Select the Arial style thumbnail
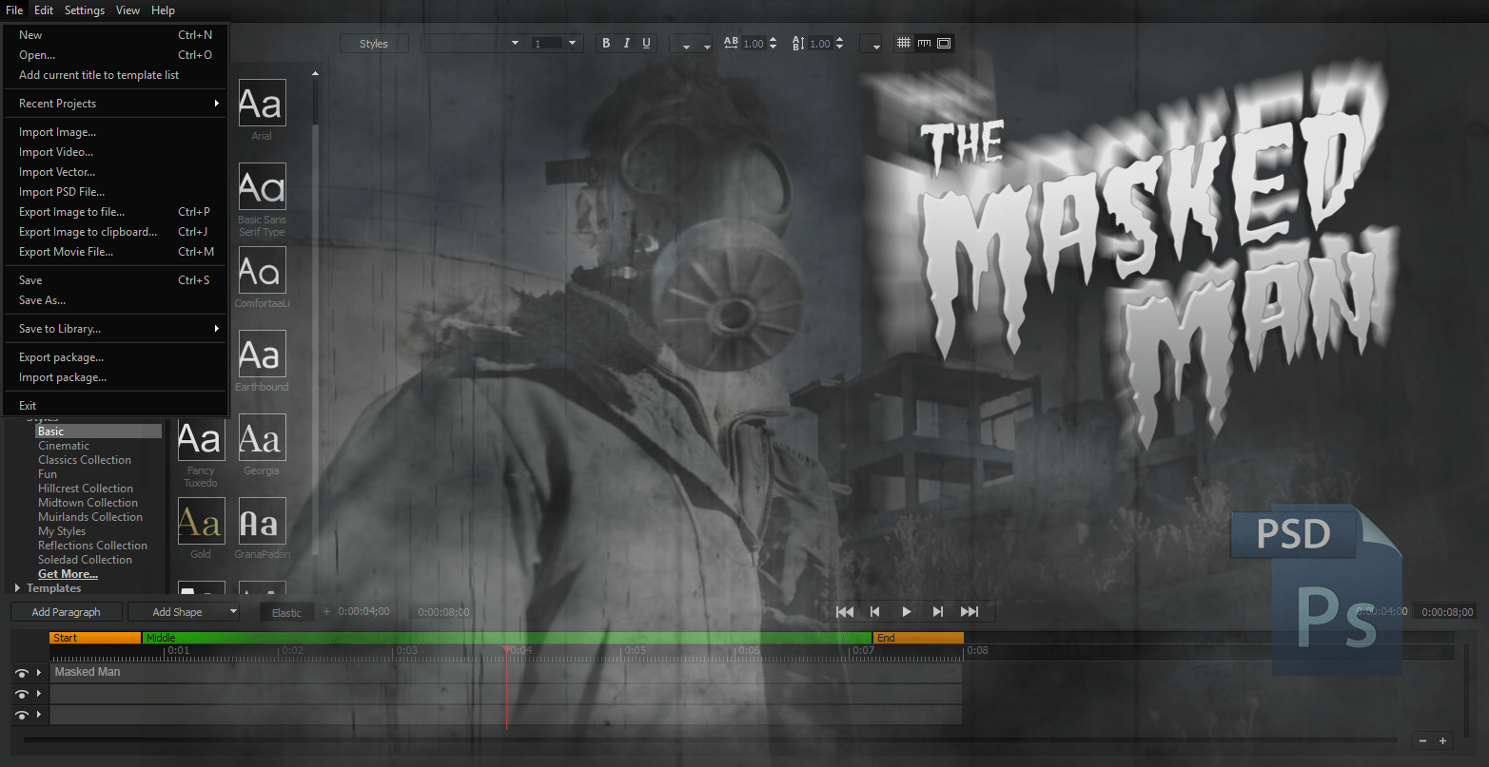The width and height of the screenshot is (1489, 767). [x=262, y=103]
